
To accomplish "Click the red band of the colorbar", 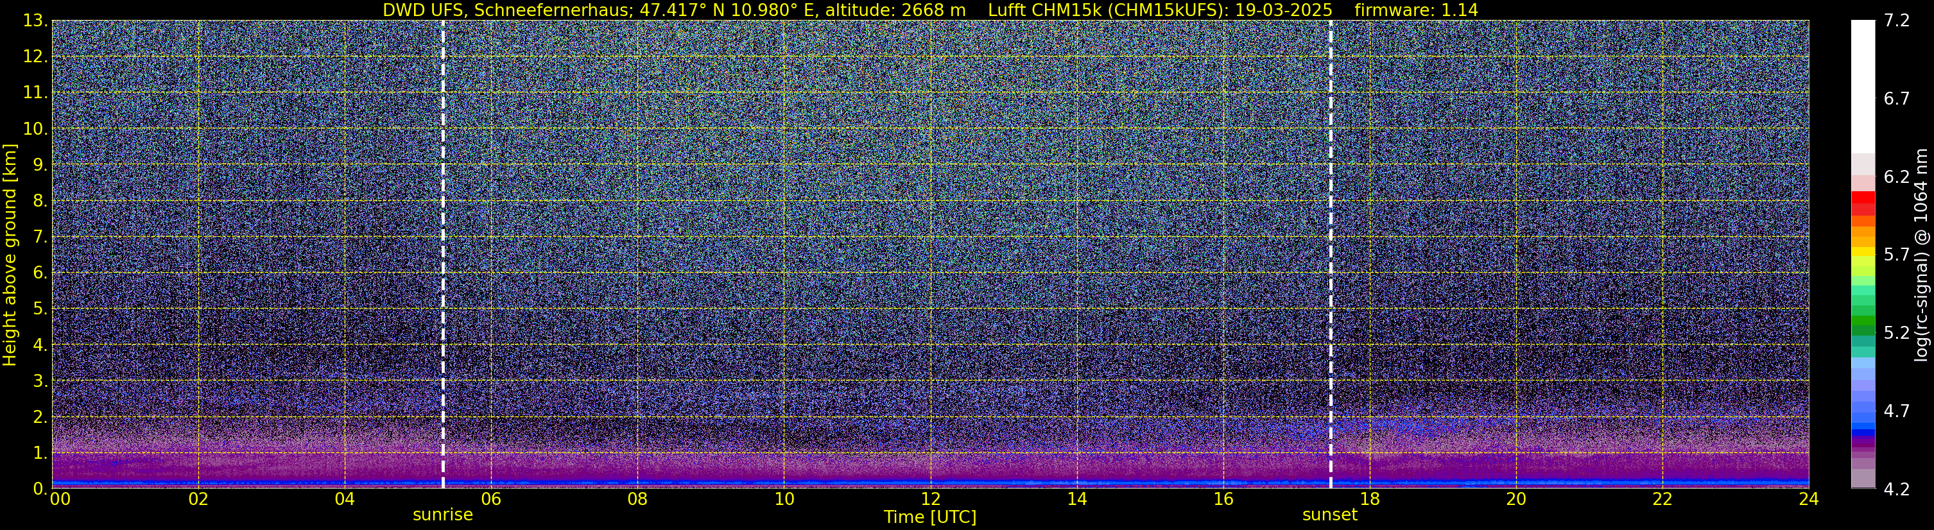I will click(x=1863, y=198).
